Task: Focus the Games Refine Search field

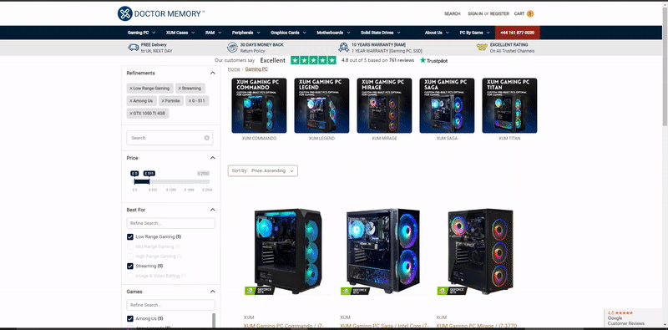Action: pos(171,305)
